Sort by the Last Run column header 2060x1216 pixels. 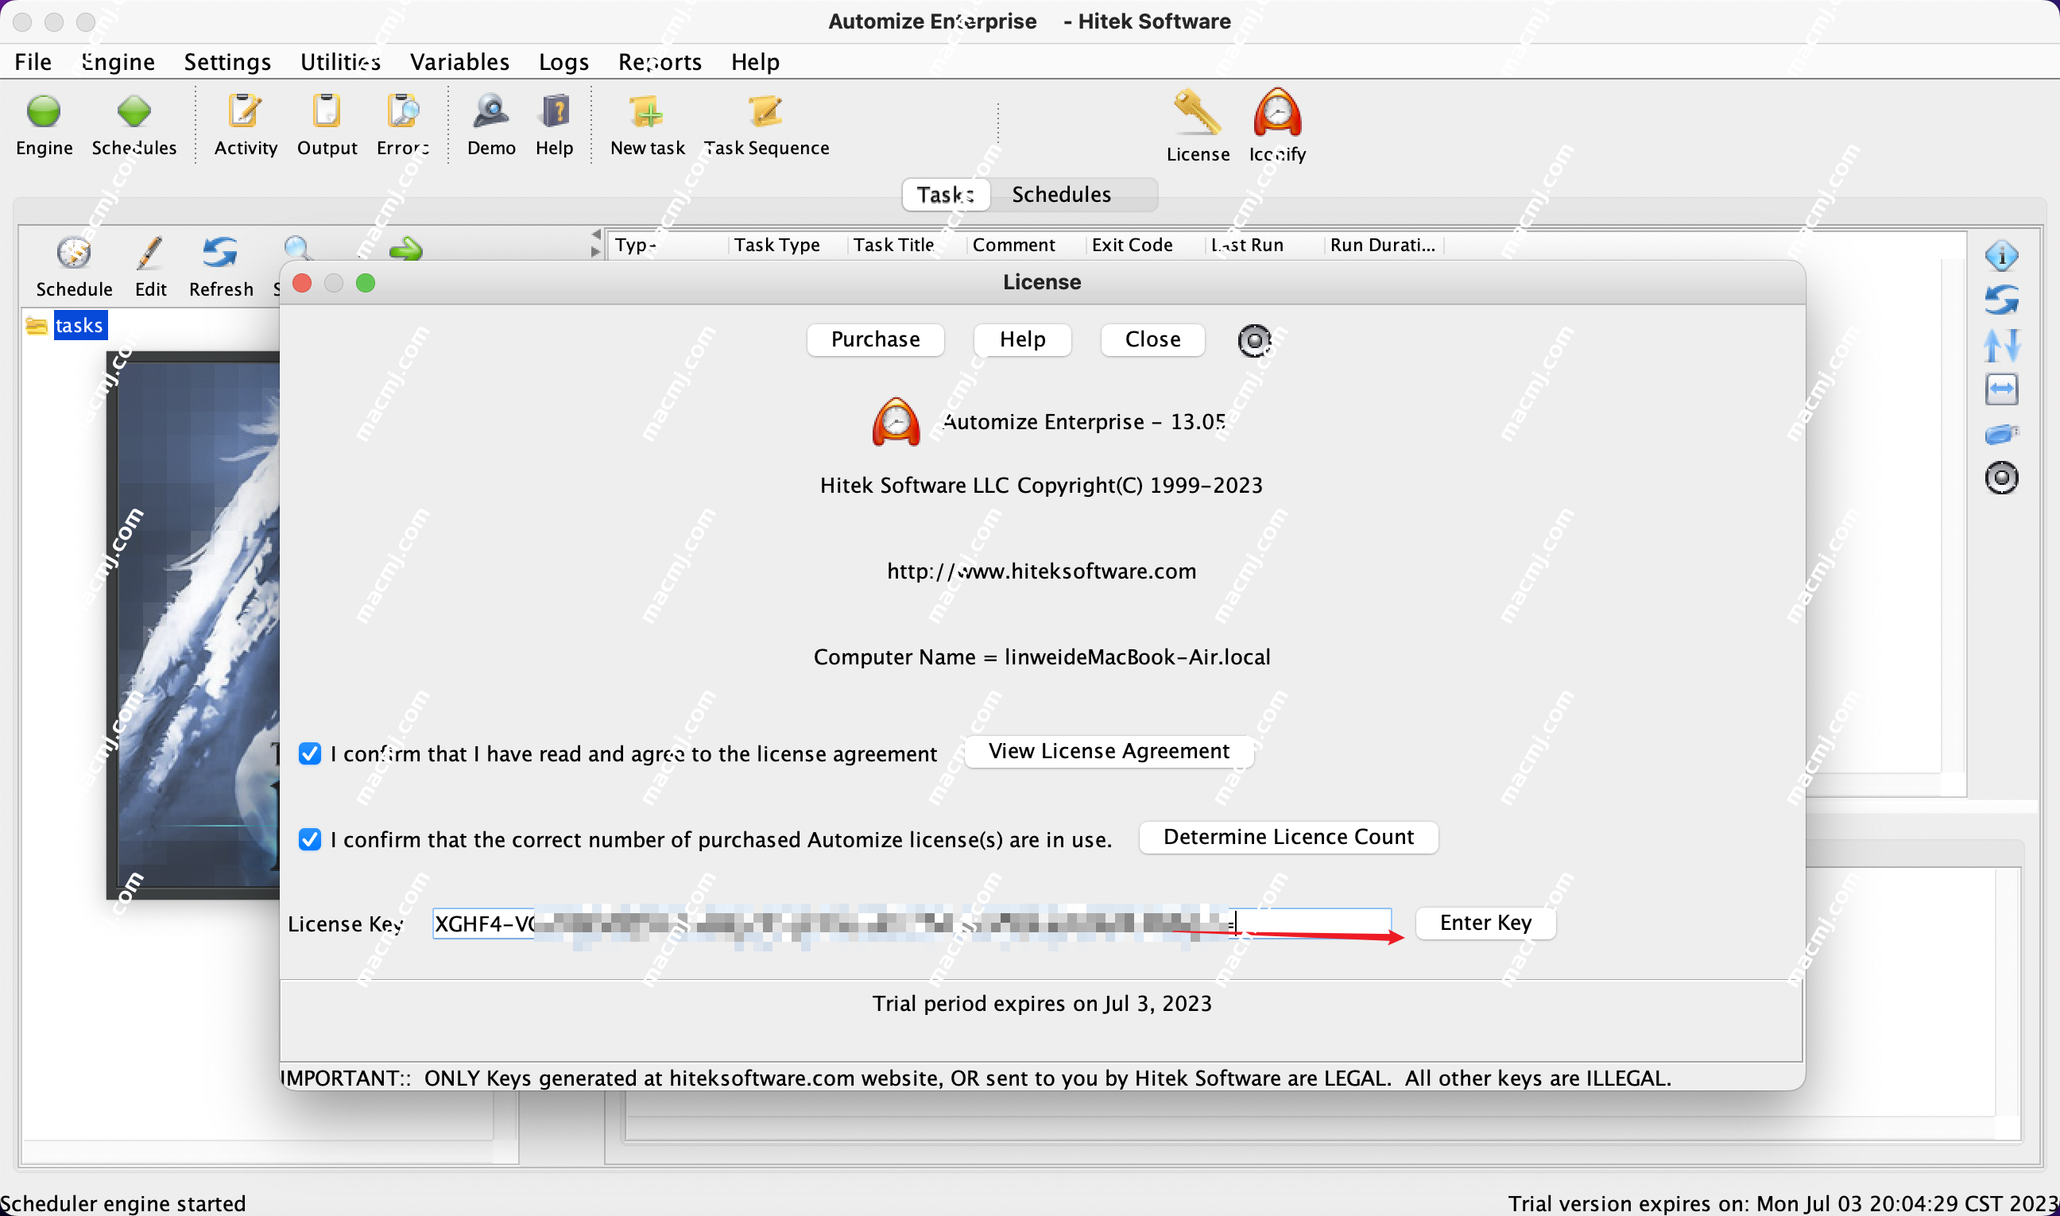(1247, 245)
